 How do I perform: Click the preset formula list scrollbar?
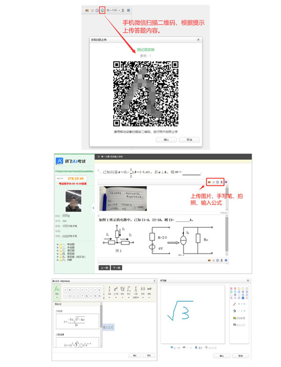101,324
